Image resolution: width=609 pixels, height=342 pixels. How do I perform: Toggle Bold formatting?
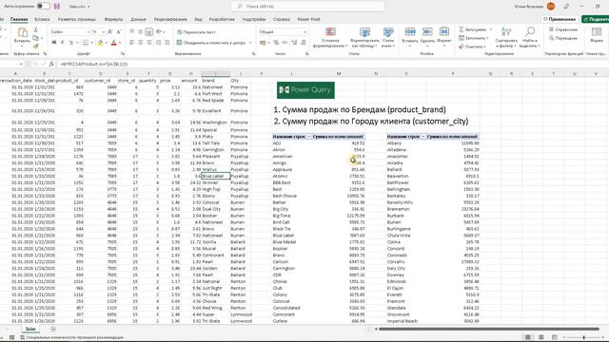(54, 43)
